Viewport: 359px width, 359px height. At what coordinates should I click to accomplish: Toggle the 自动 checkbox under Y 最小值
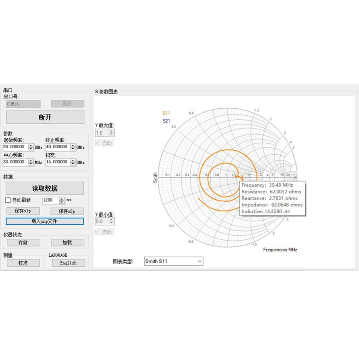[x=98, y=232]
